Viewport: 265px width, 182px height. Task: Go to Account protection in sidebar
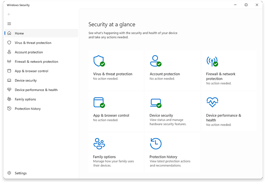[29, 52]
